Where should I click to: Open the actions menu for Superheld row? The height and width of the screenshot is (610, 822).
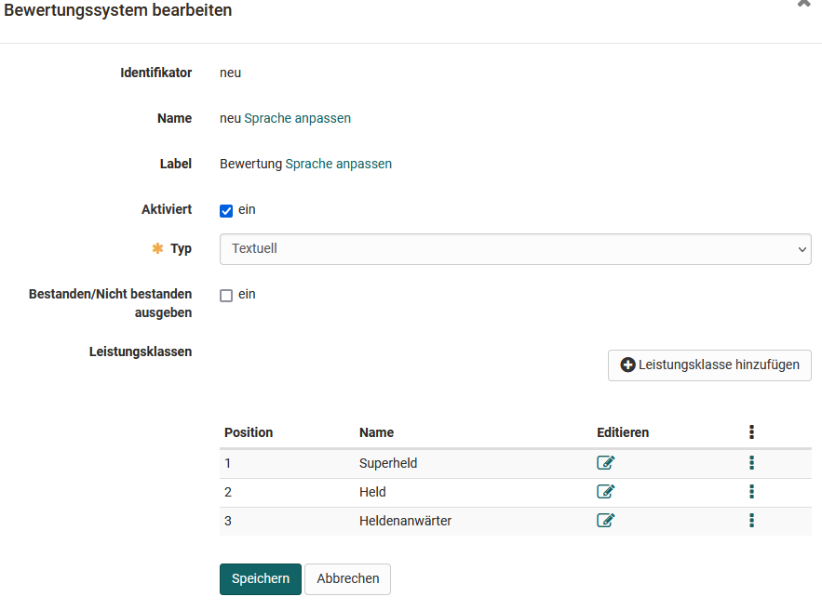[751, 462]
